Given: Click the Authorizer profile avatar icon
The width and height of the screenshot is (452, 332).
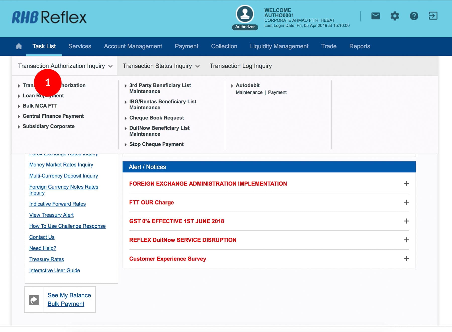Looking at the screenshot, I should point(245,14).
